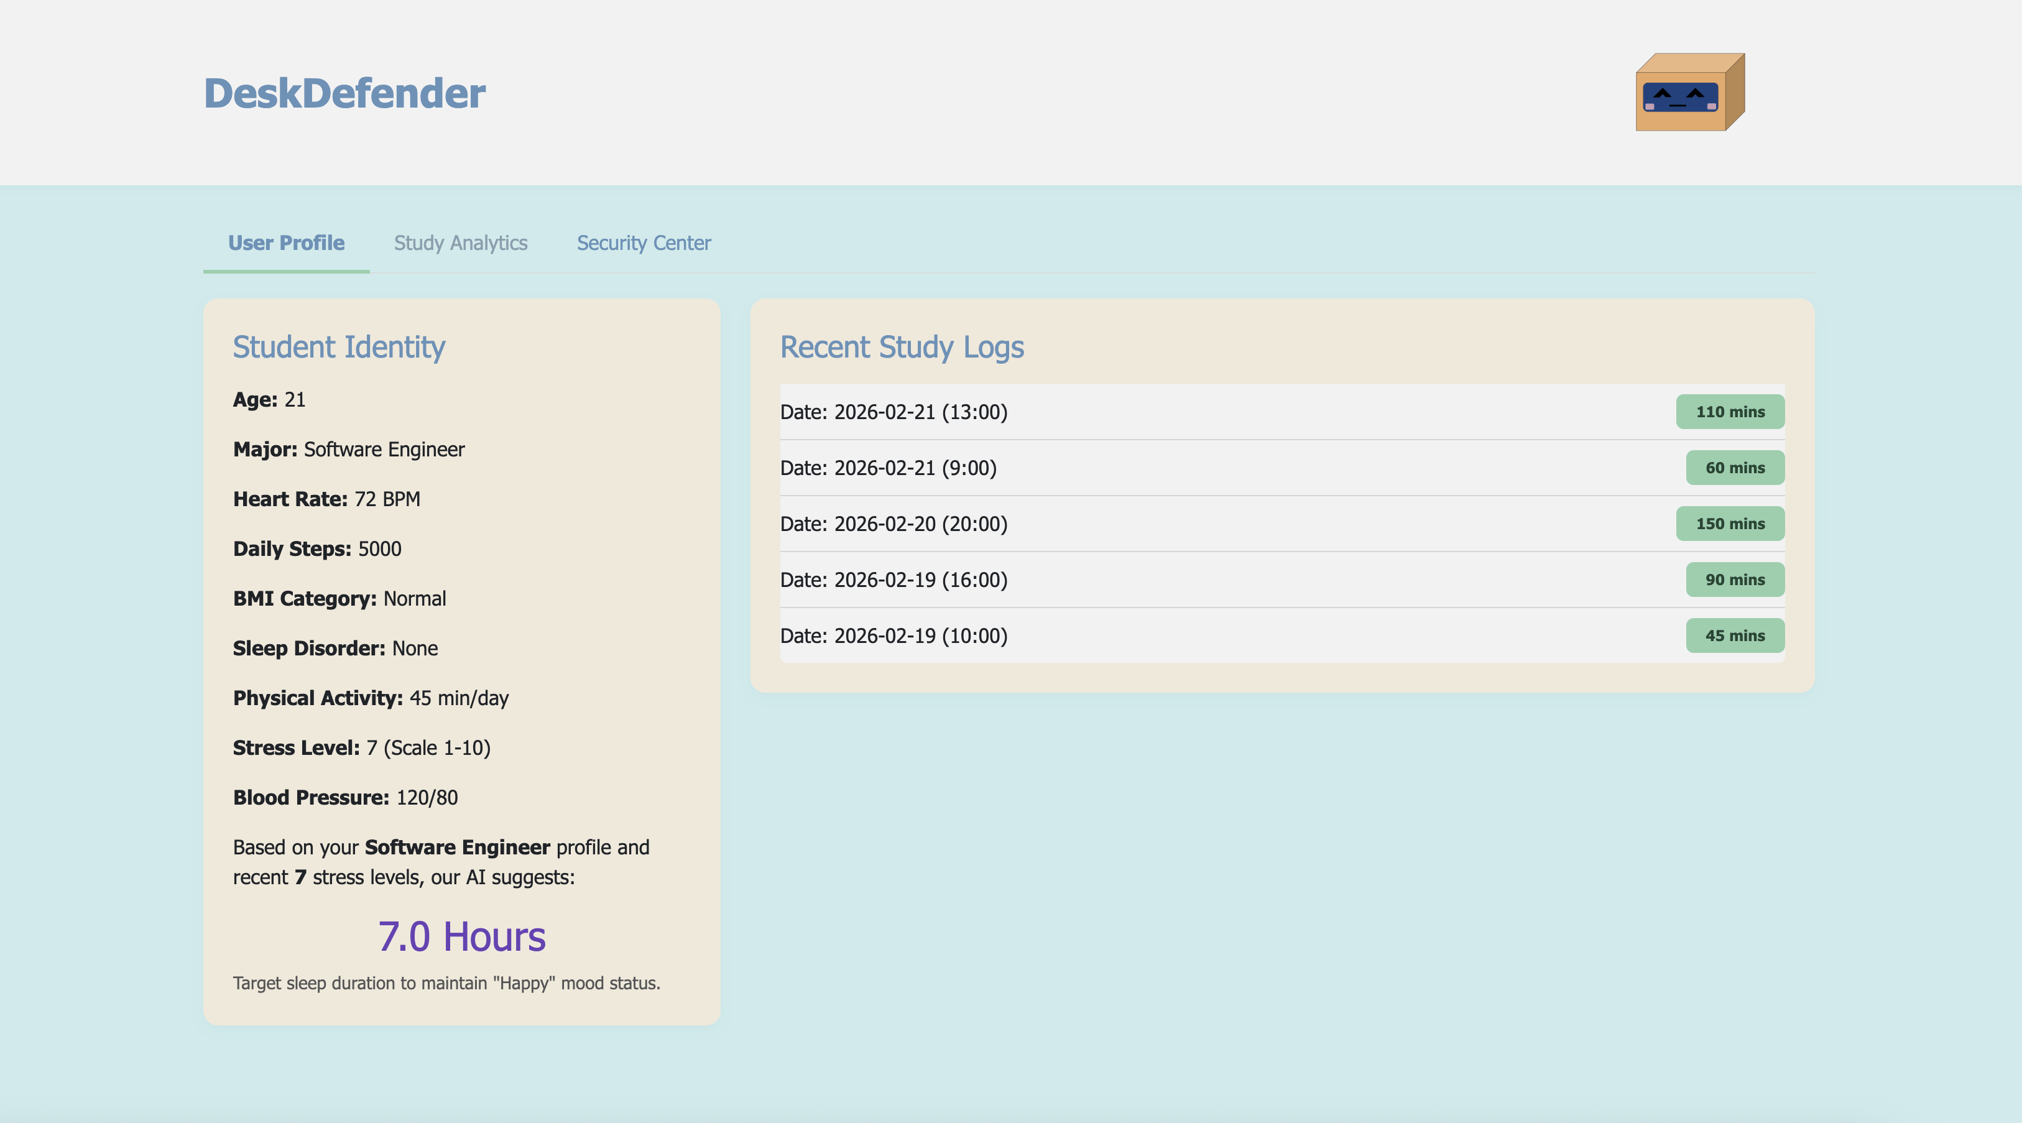Select the User Profile tab
Image resolution: width=2022 pixels, height=1123 pixels.
click(x=286, y=243)
